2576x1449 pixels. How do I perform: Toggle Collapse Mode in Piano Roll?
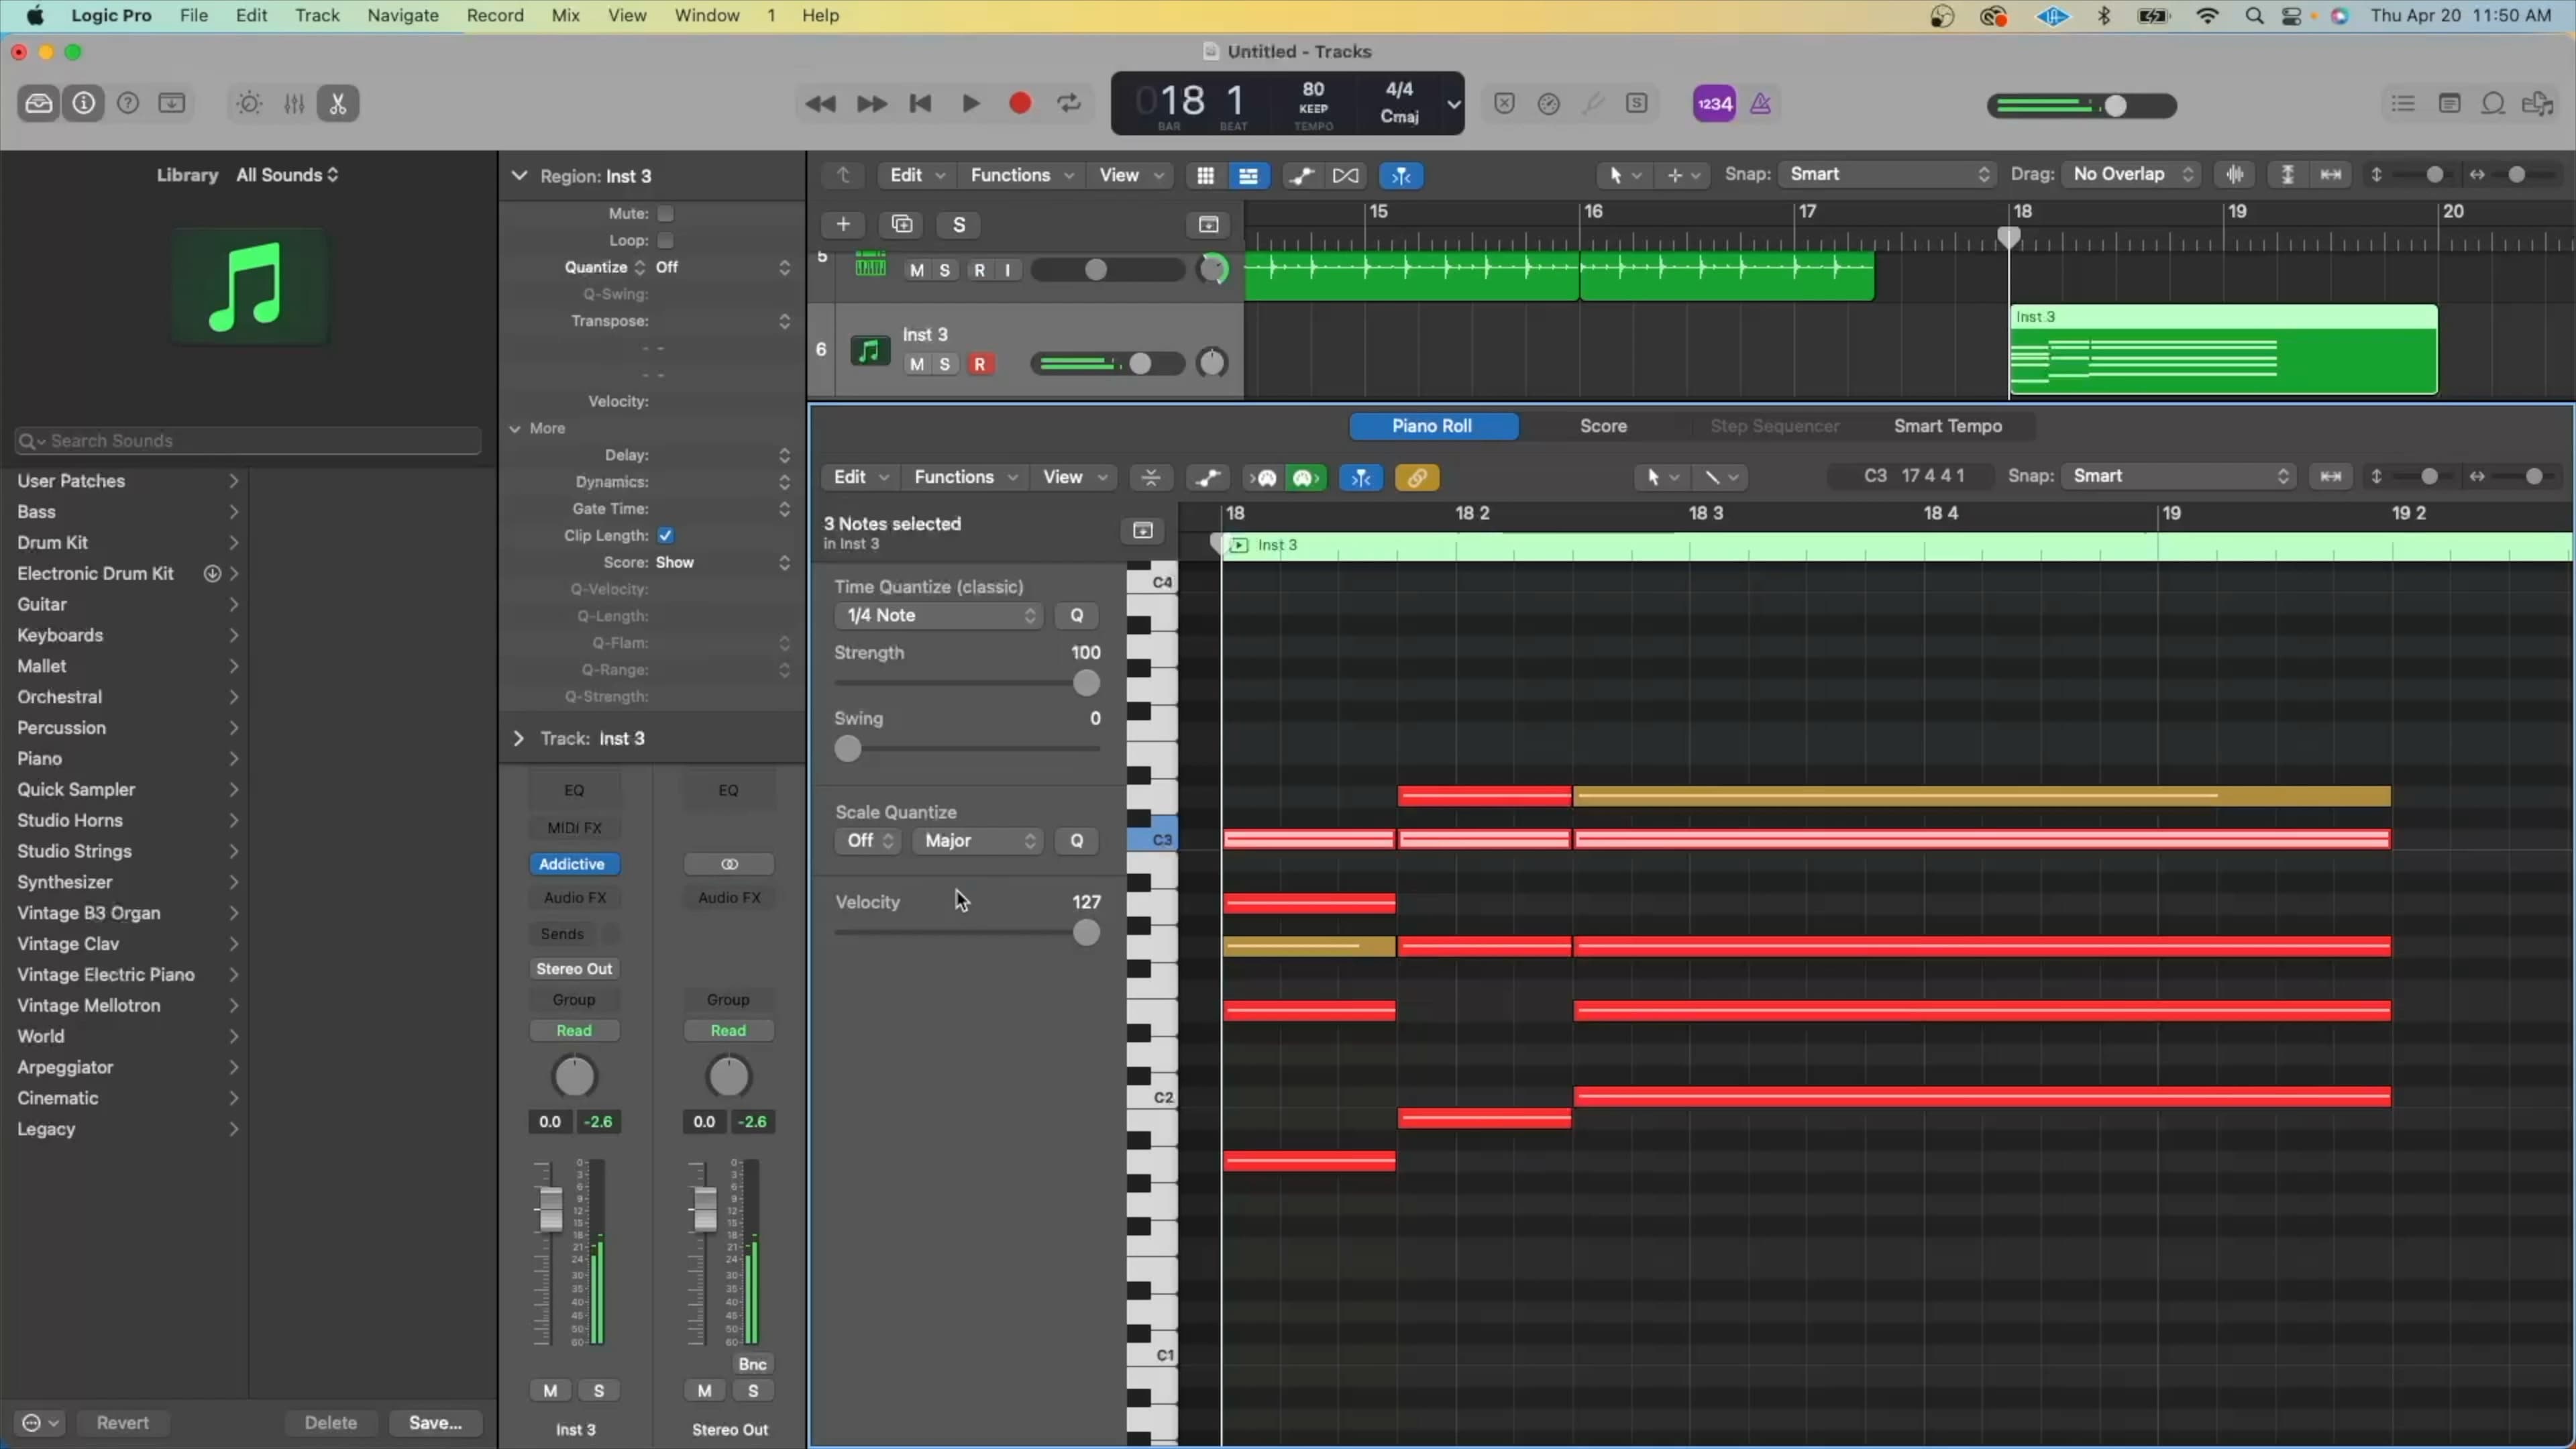tap(1151, 478)
